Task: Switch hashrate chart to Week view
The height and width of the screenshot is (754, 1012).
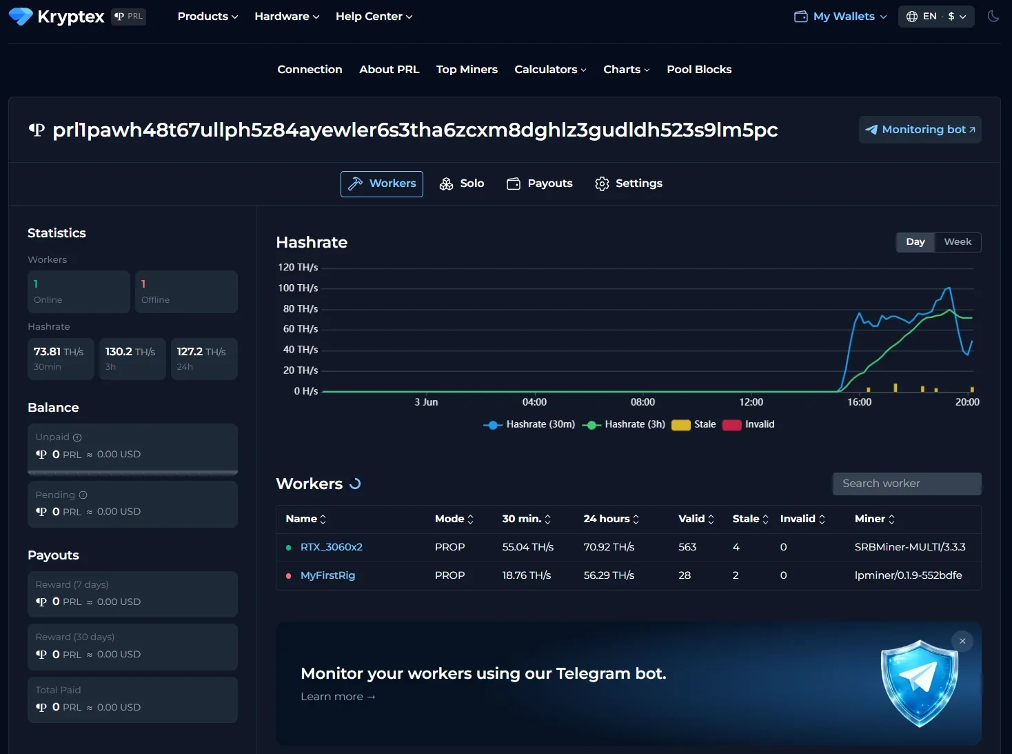Action: [x=958, y=242]
